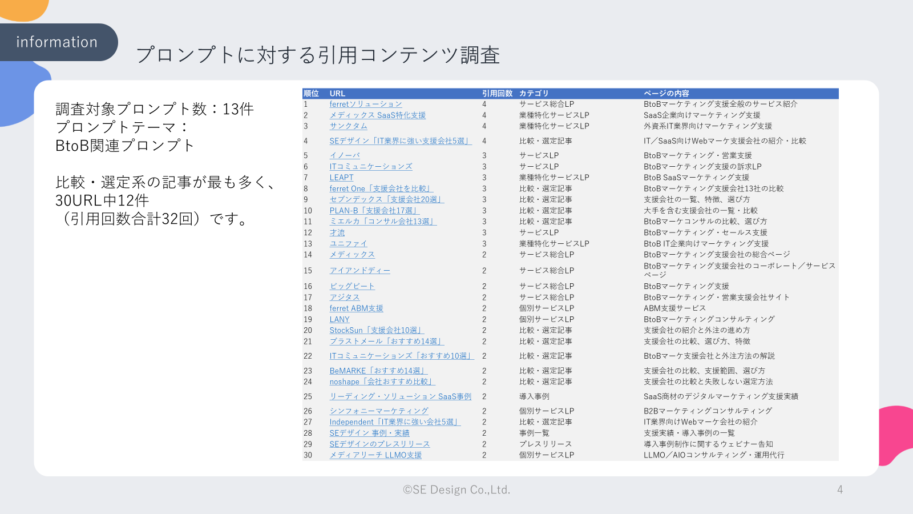This screenshot has width=913, height=514.
Task: Open the ITコミュニケーションズ link in row 6
Action: tap(371, 166)
